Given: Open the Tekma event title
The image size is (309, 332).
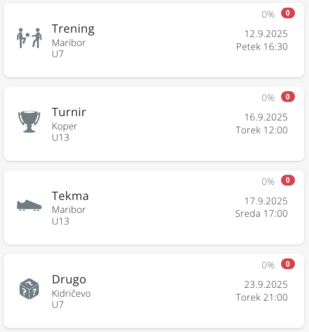Looking at the screenshot, I should pyautogui.click(x=70, y=196).
